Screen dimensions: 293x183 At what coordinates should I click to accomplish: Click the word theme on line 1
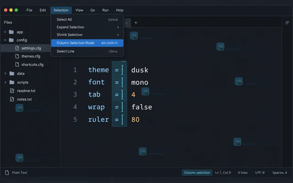click(98, 70)
